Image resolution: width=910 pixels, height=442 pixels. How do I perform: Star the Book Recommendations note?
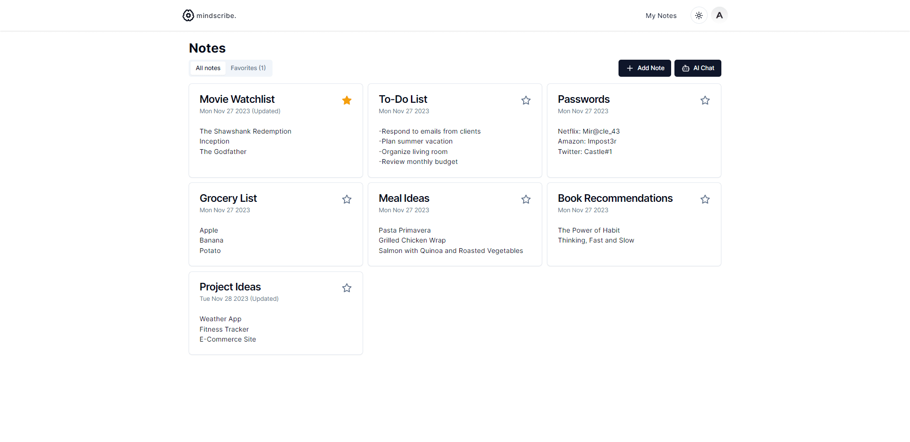pyautogui.click(x=705, y=199)
